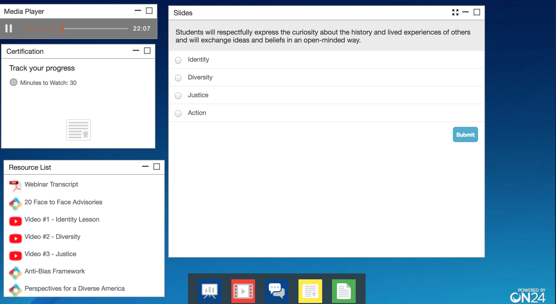Submit the poll answer
Image resolution: width=556 pixels, height=304 pixels.
coord(465,134)
